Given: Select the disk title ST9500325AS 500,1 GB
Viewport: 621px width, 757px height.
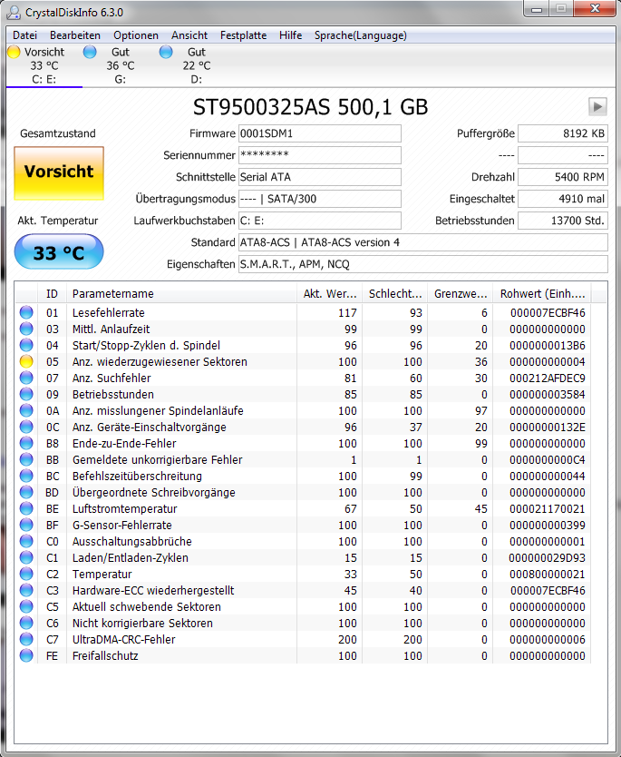Looking at the screenshot, I should [310, 107].
